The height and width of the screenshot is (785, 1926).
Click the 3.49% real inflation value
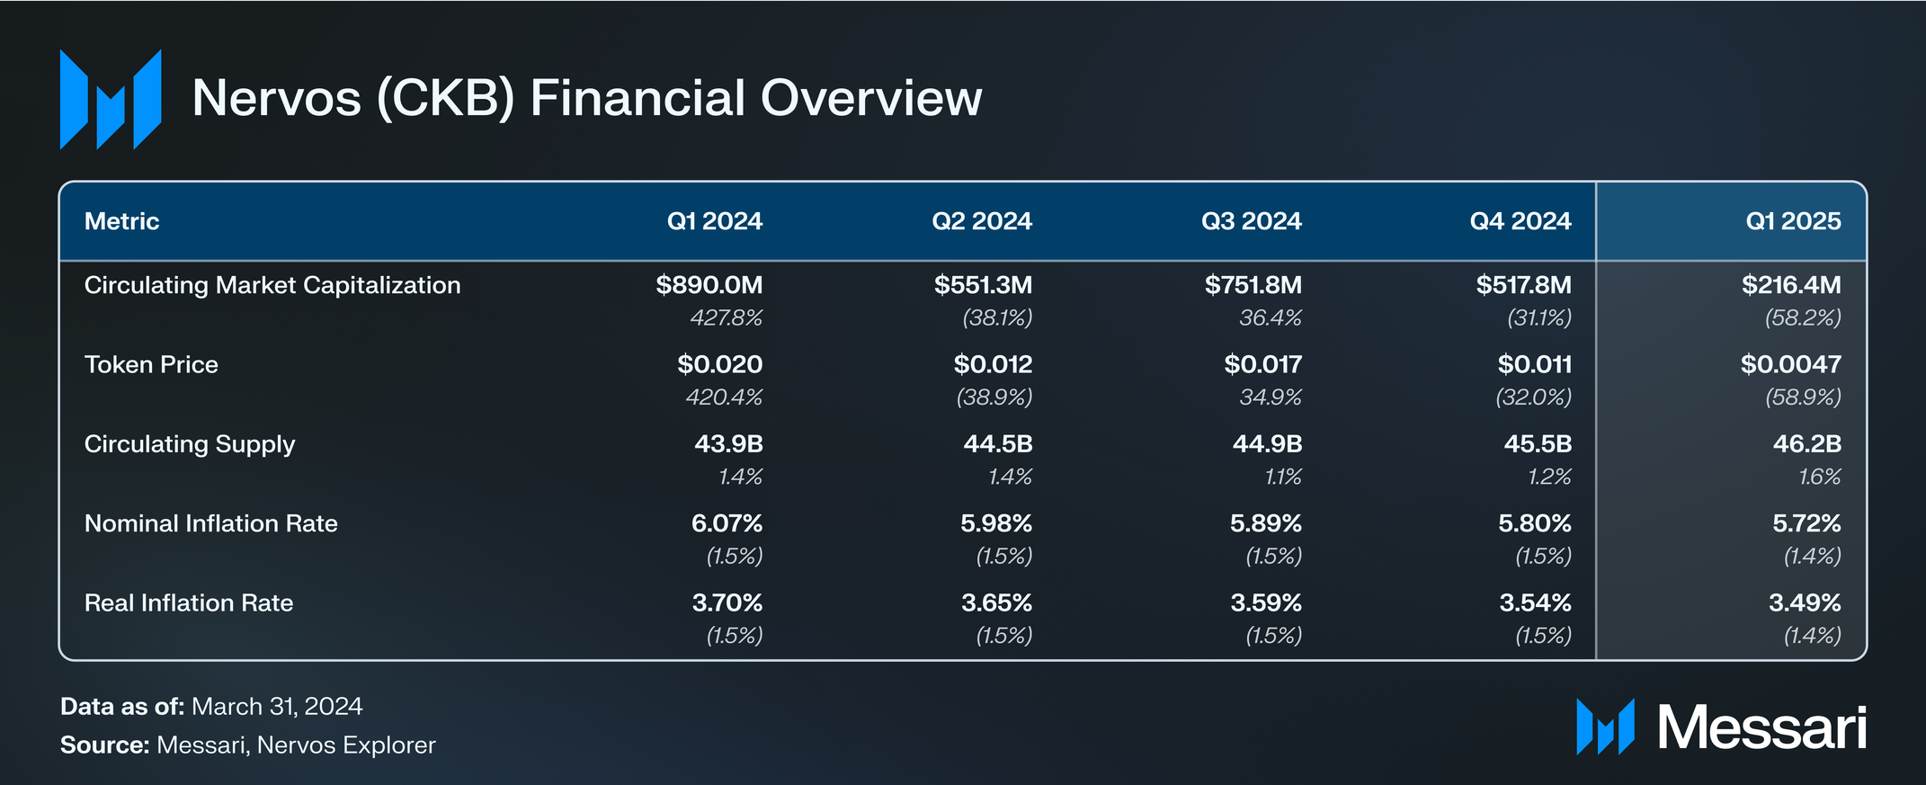coord(1806,602)
